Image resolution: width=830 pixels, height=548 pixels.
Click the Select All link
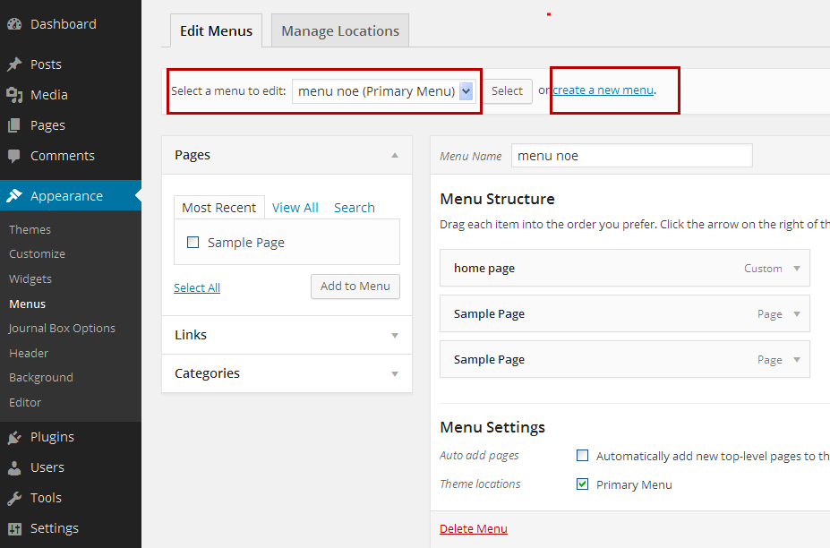(197, 287)
